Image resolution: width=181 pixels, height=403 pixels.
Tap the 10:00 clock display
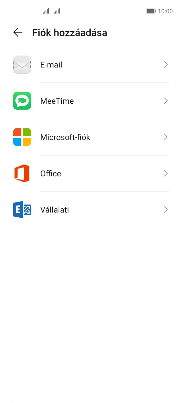167,11
